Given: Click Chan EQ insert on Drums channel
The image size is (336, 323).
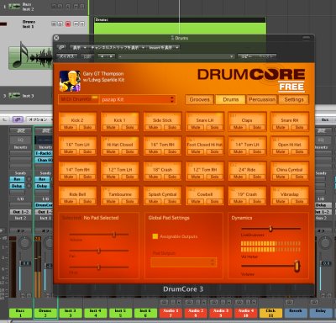Looking at the screenshot, I should pyautogui.click(x=44, y=160).
